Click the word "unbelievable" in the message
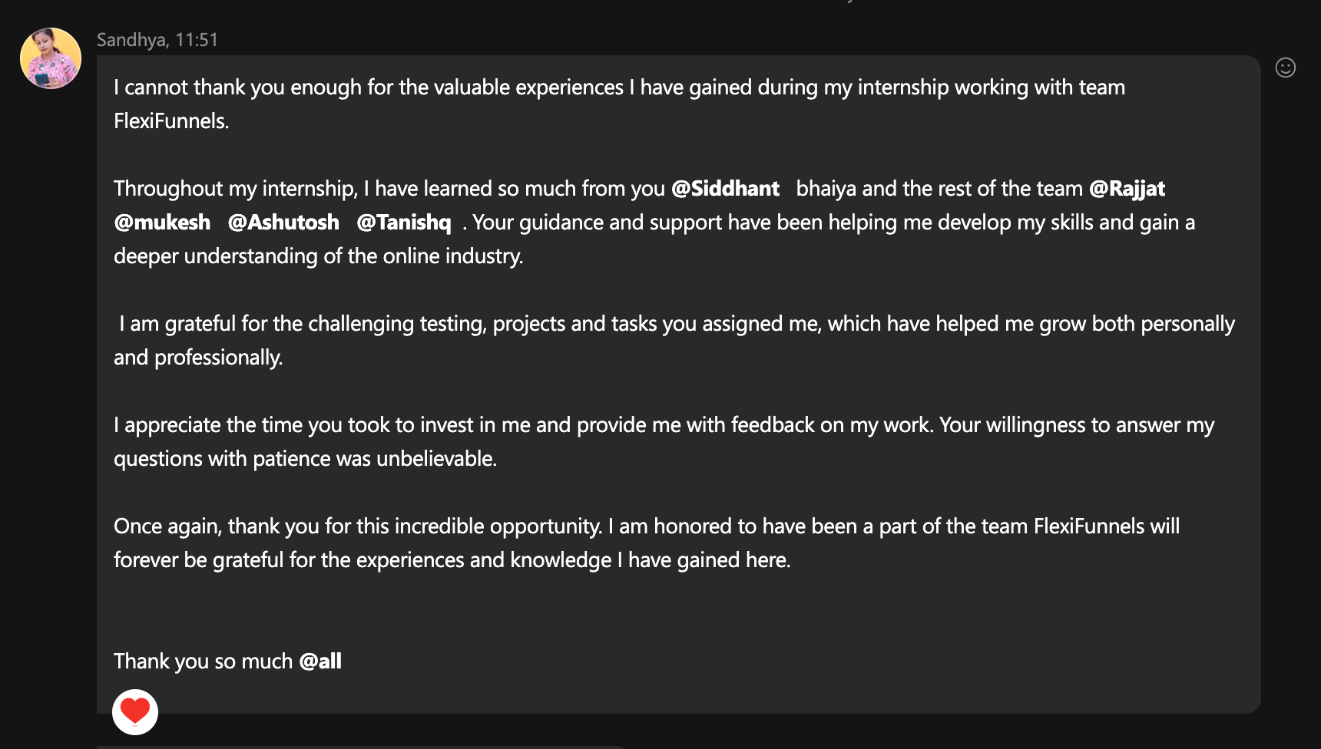Image resolution: width=1321 pixels, height=749 pixels. (x=435, y=459)
